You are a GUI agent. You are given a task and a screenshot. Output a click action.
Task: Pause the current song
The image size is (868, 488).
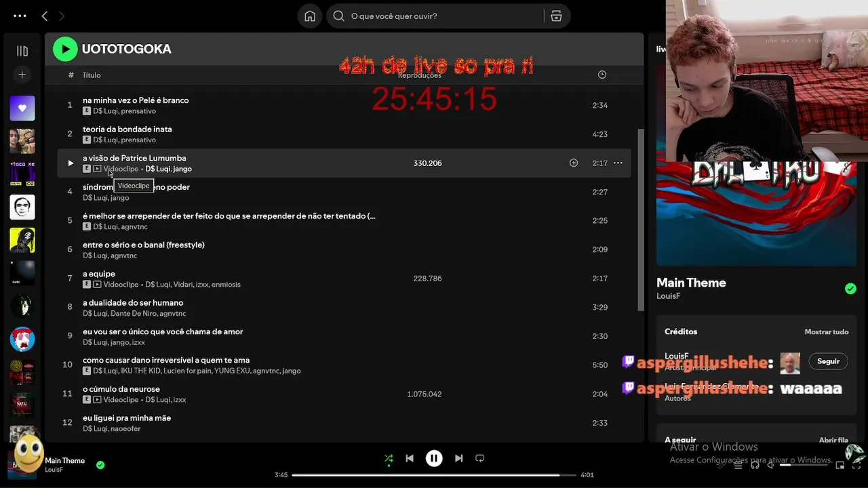click(434, 458)
